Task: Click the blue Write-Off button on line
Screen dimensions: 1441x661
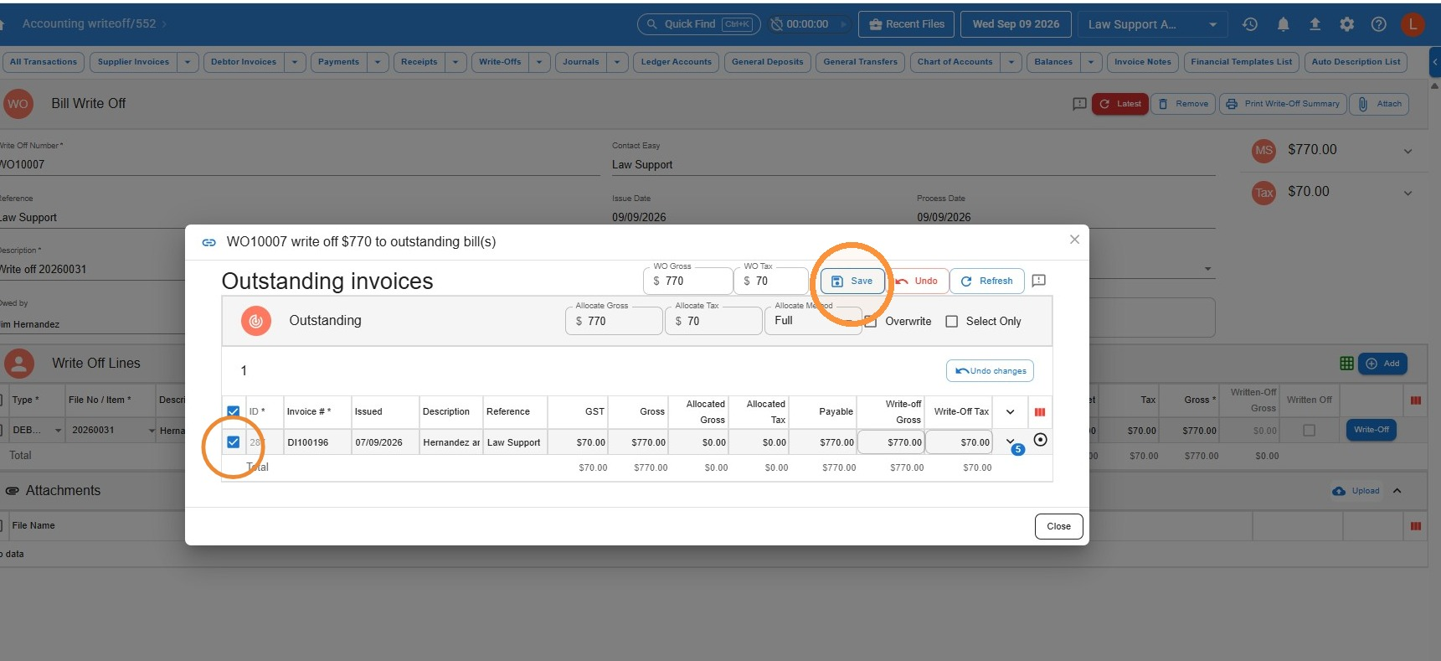Action: pos(1371,430)
